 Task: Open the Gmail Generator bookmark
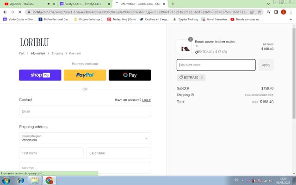point(214,19)
